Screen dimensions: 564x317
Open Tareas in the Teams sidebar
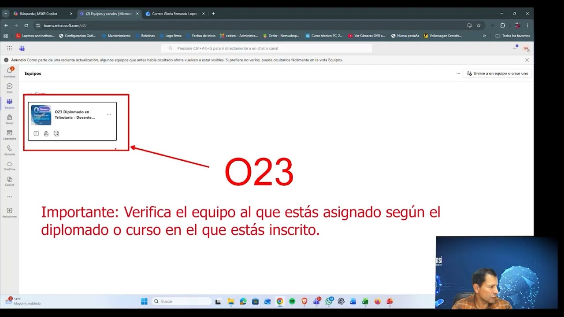9,119
